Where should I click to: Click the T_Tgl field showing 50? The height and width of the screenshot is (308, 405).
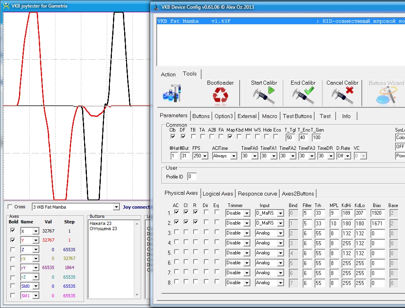click(x=290, y=138)
